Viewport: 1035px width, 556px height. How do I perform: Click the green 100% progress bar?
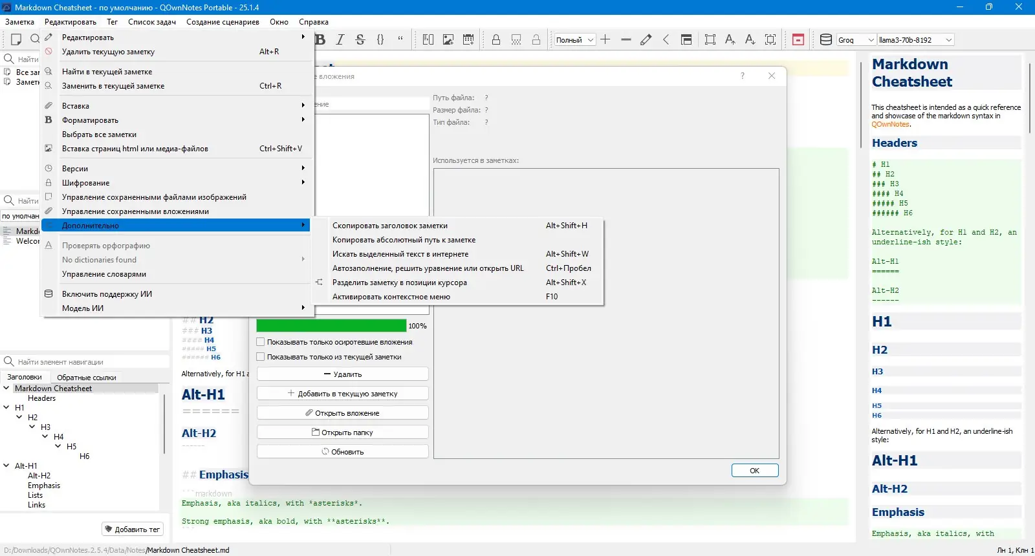pyautogui.click(x=331, y=326)
